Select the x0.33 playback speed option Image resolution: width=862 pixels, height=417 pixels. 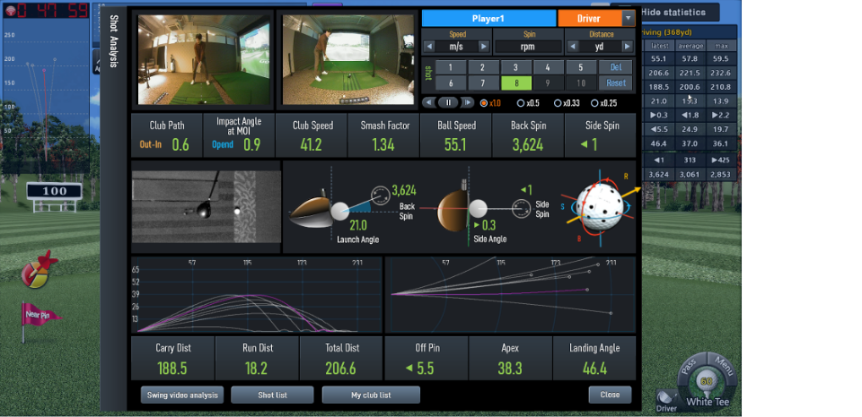click(x=559, y=102)
